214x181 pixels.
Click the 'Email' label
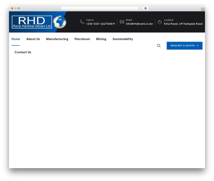pyautogui.click(x=129, y=20)
